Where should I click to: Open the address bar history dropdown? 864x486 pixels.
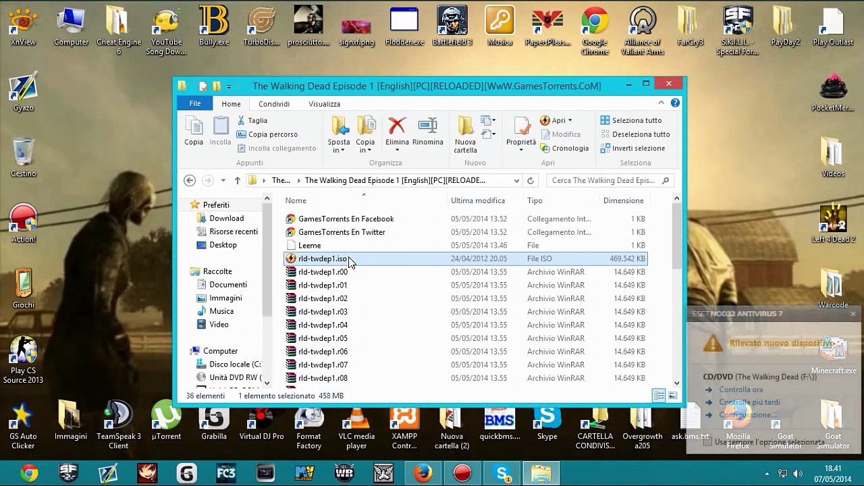(x=516, y=180)
